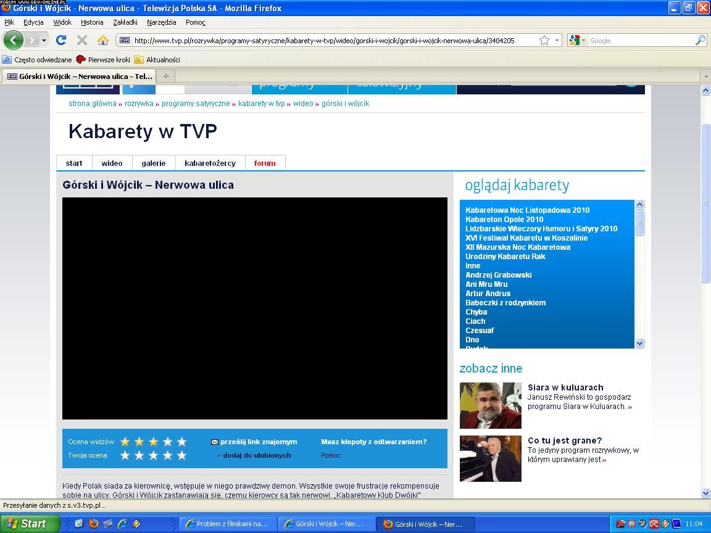Rate the video five stars in Twoja ocena
Screen dimensions: 711x533
(182, 455)
